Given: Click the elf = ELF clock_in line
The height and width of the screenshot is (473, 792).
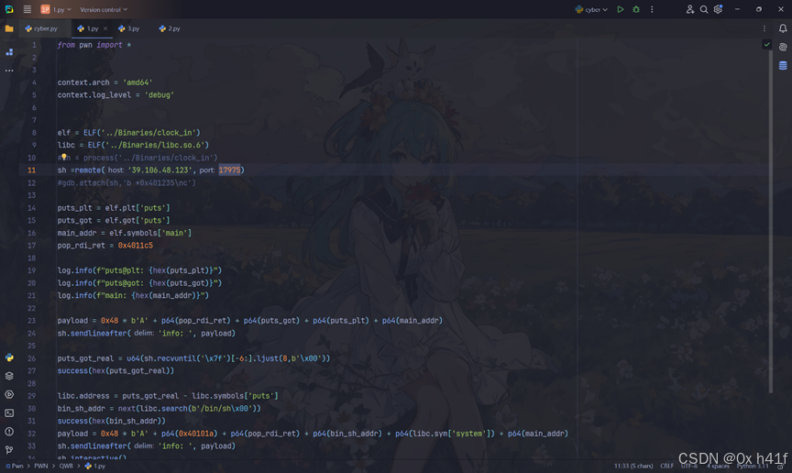Looking at the screenshot, I should (x=129, y=132).
